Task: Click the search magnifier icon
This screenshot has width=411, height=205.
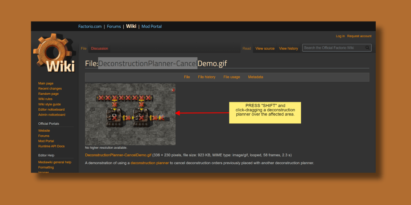Action: click(x=368, y=48)
